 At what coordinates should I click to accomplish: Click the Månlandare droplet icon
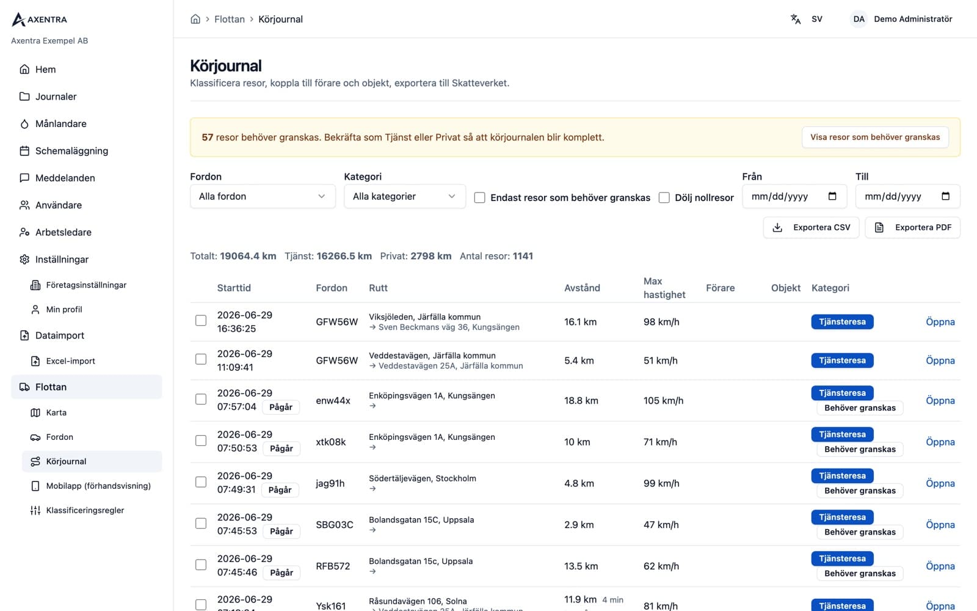(x=24, y=123)
